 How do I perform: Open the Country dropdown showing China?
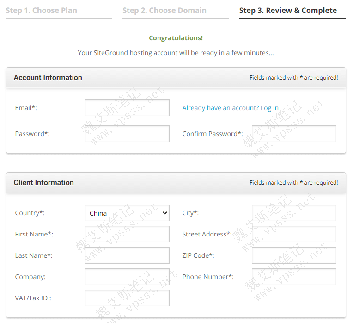pyautogui.click(x=127, y=213)
